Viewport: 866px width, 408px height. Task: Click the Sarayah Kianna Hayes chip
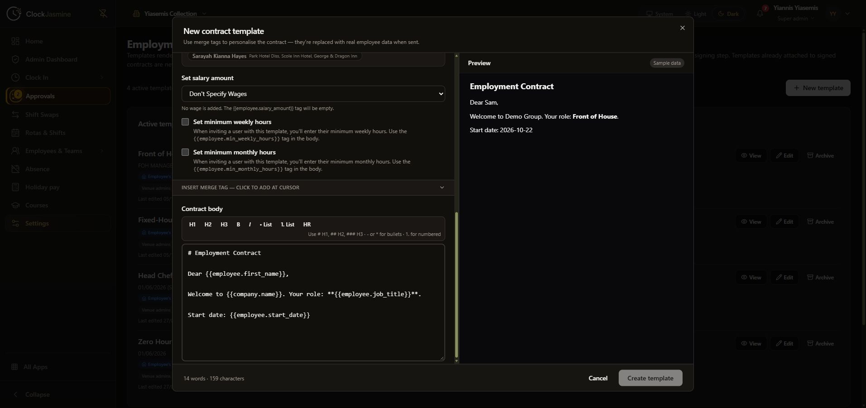[x=274, y=56]
